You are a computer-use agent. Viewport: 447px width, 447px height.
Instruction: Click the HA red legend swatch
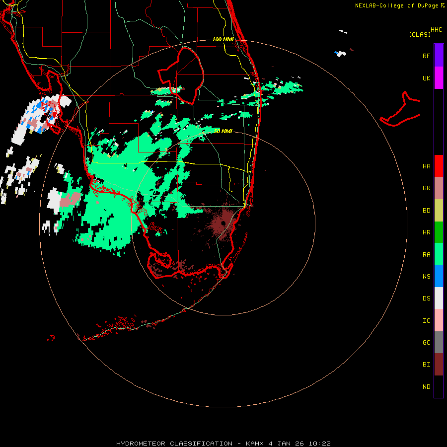point(439,166)
